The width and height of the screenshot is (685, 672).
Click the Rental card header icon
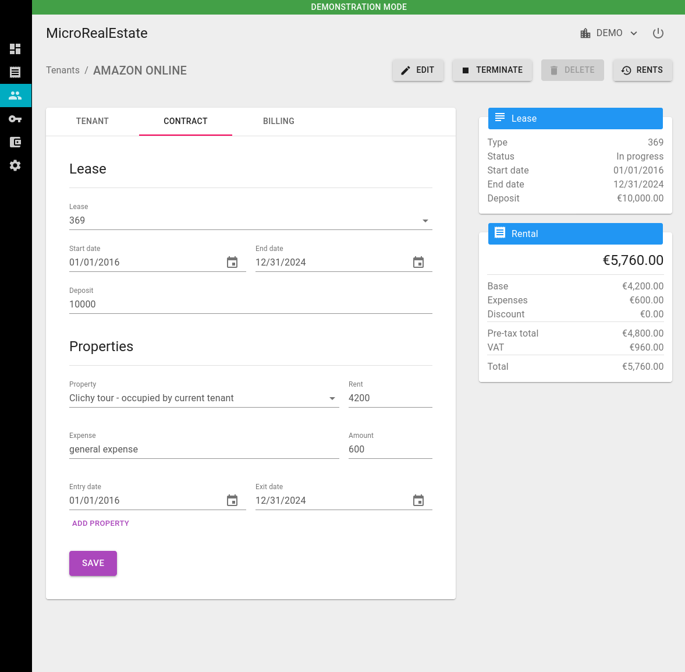(x=500, y=232)
